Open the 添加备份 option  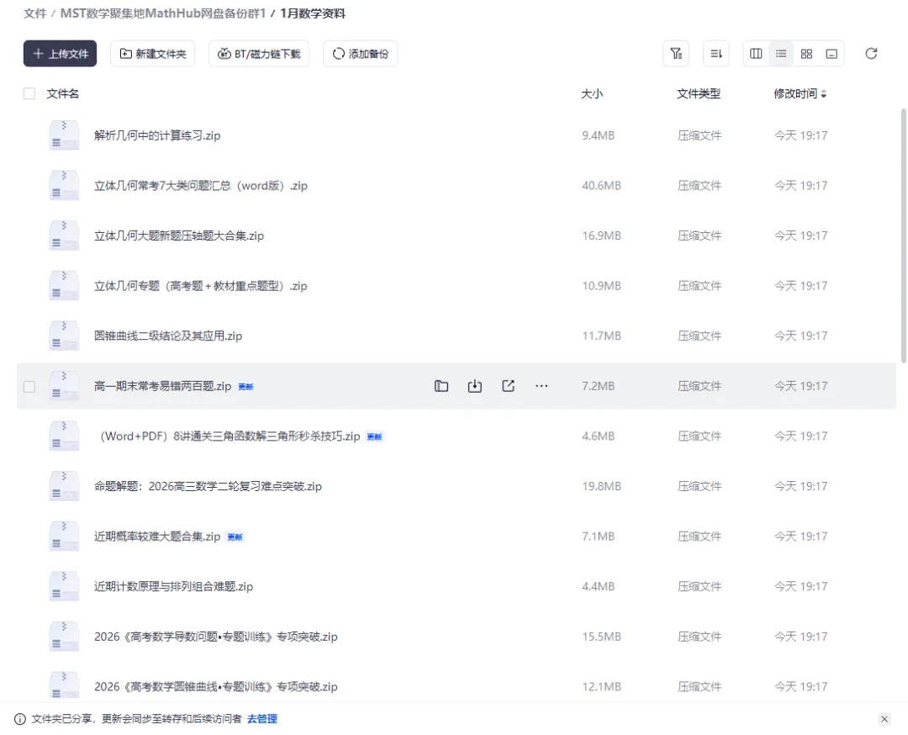tap(360, 53)
